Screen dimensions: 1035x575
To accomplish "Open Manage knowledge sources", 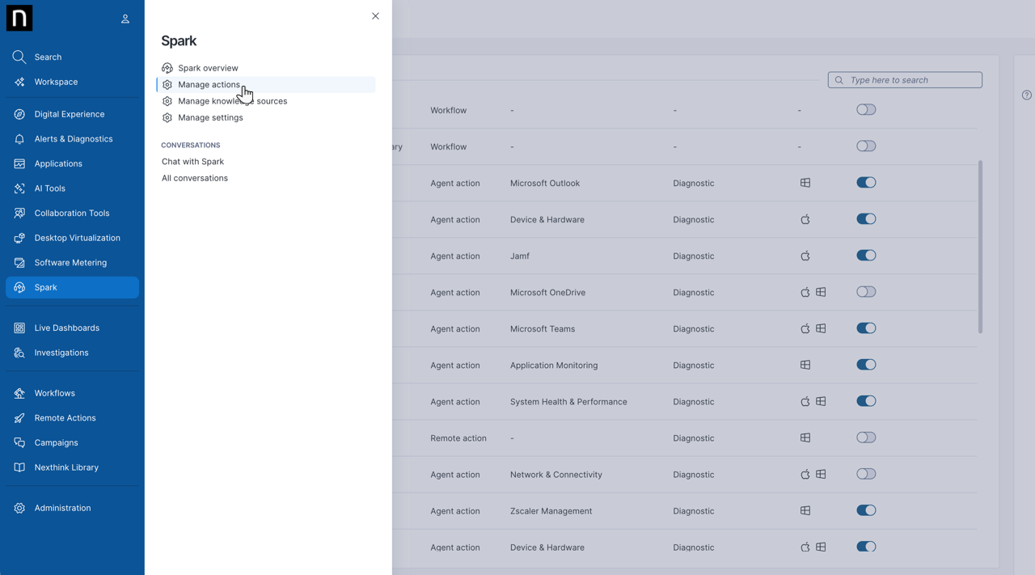I will (x=232, y=101).
